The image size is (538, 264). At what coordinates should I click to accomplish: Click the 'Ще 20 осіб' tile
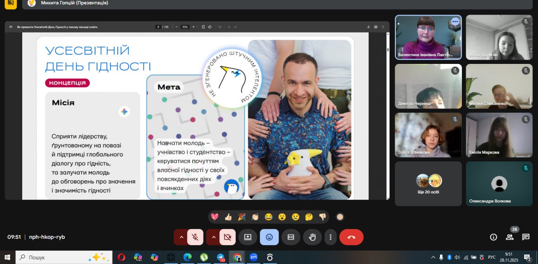[428, 184]
